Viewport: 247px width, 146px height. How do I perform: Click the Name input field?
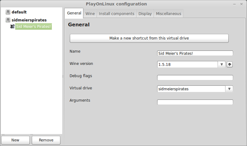coord(195,53)
